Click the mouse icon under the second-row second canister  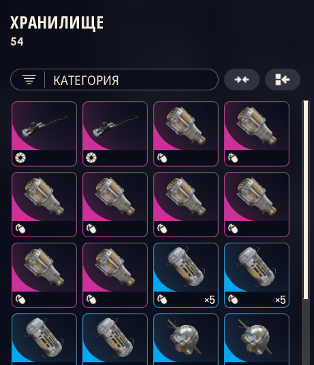(91, 229)
